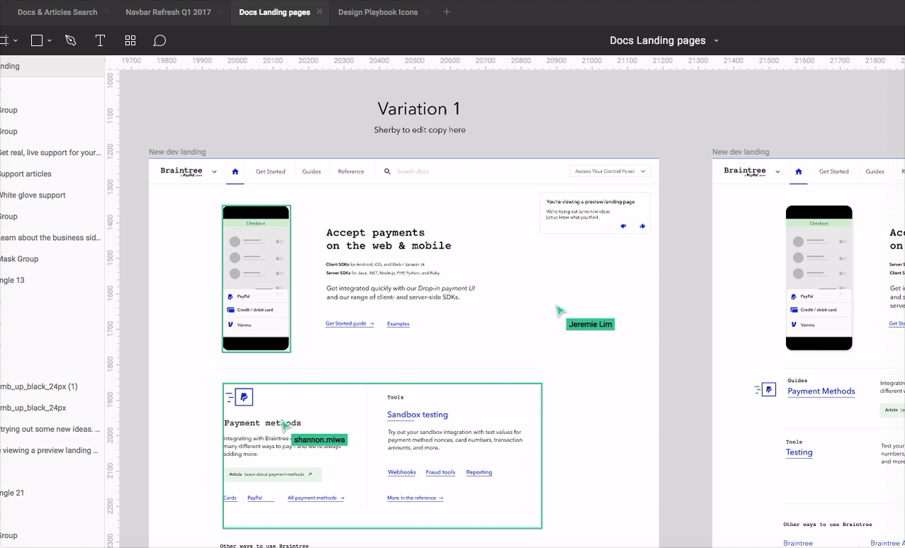Open the Frame tool dropdown arrow
This screenshot has height=548, width=905.
click(x=14, y=40)
